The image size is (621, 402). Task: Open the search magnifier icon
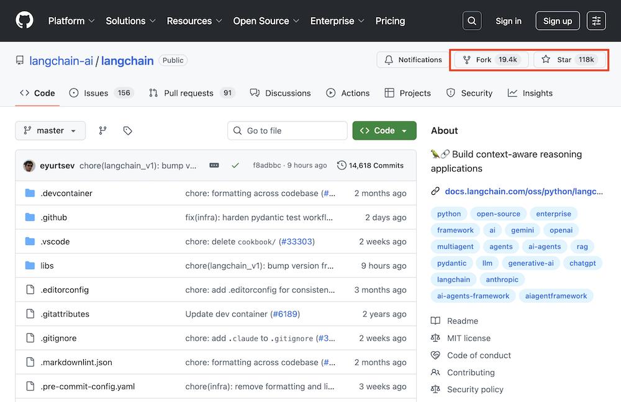point(472,21)
